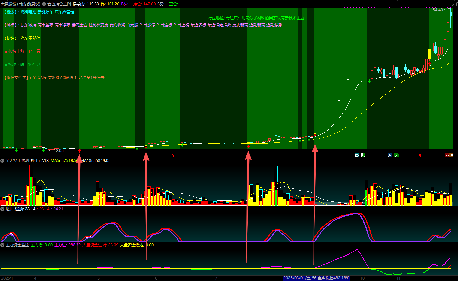458x281 pixels.
Task: Click the 2025/08/01 date info bar
Action: 316,278
